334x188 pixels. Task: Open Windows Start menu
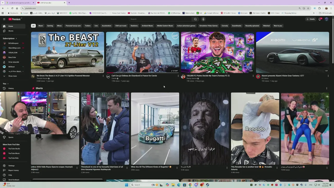[x=127, y=185]
